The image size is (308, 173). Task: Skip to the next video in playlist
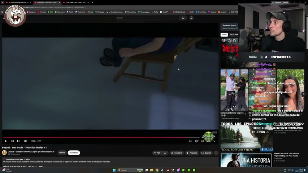click(x=18, y=141)
